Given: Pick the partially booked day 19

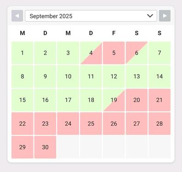Looking at the screenshot, I should 114,100.
